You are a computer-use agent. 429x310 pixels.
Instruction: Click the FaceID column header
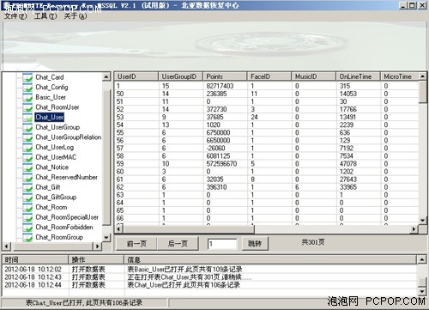pos(269,76)
